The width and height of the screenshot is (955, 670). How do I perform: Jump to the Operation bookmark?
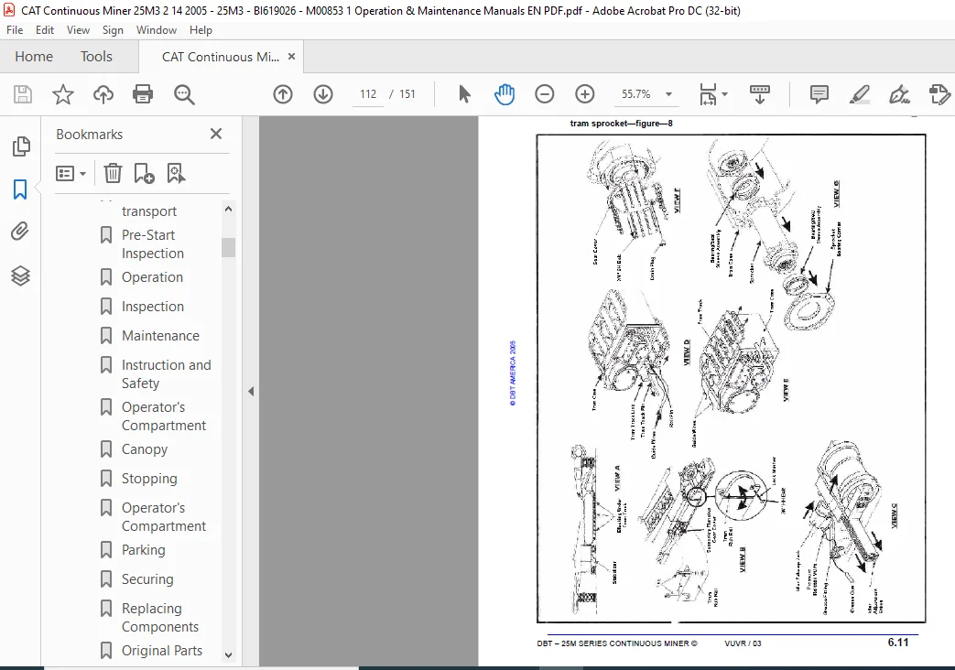[x=152, y=277]
